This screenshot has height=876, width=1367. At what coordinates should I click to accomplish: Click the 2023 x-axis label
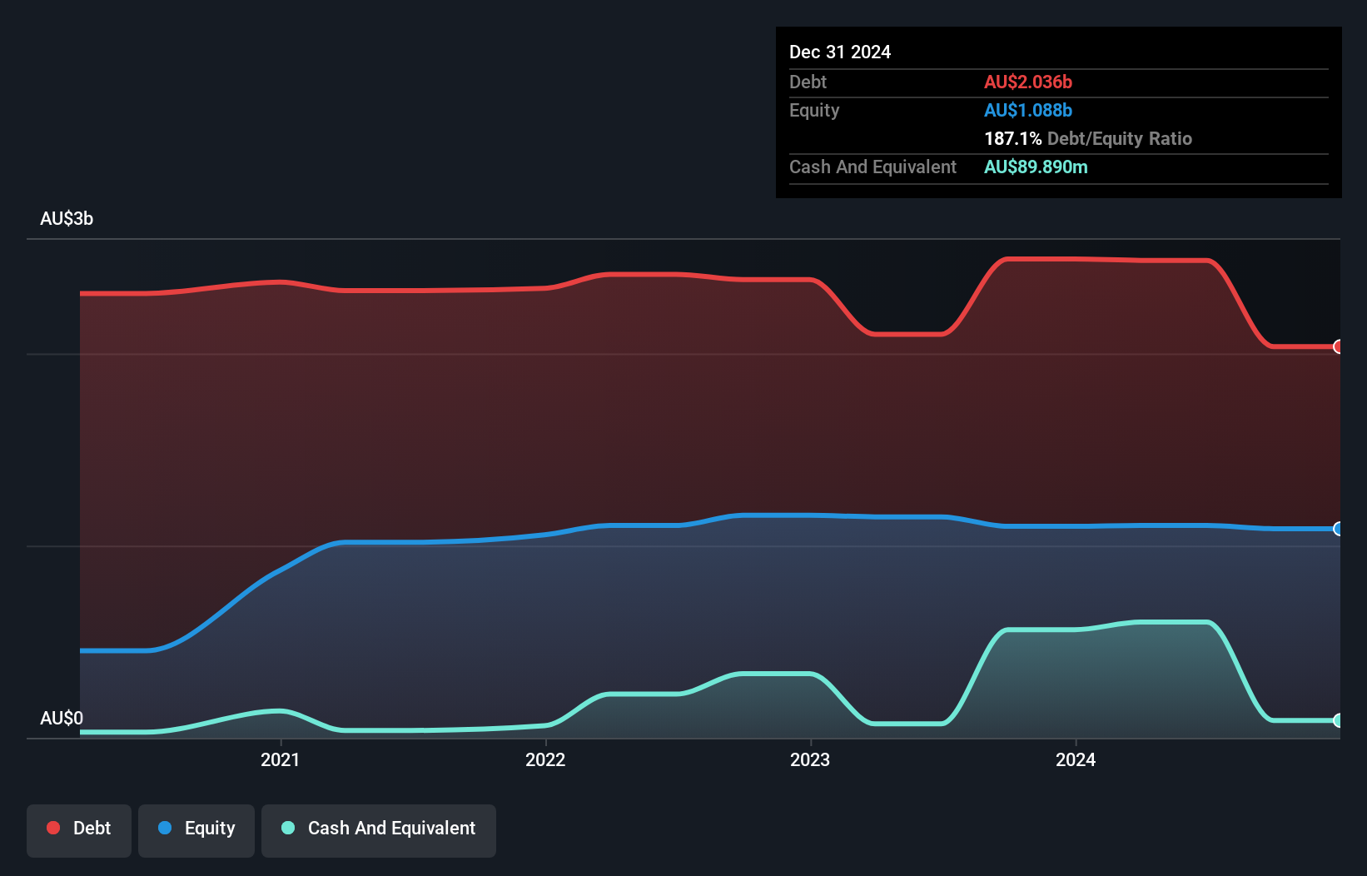(x=810, y=759)
